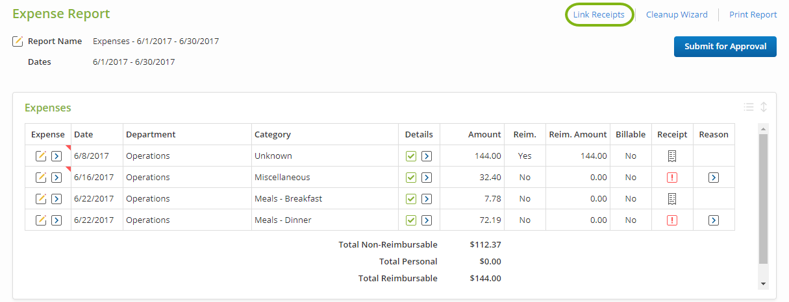
Task: Toggle details checkbox for Meals - Breakfast
Action: [x=411, y=199]
